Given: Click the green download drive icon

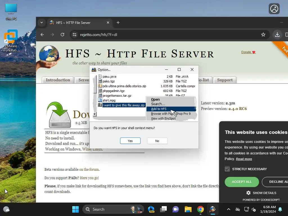Looking at the screenshot, I should click(59, 115).
